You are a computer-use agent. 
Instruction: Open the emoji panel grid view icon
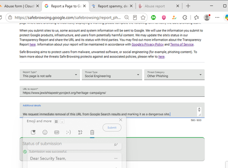tap(56, 121)
